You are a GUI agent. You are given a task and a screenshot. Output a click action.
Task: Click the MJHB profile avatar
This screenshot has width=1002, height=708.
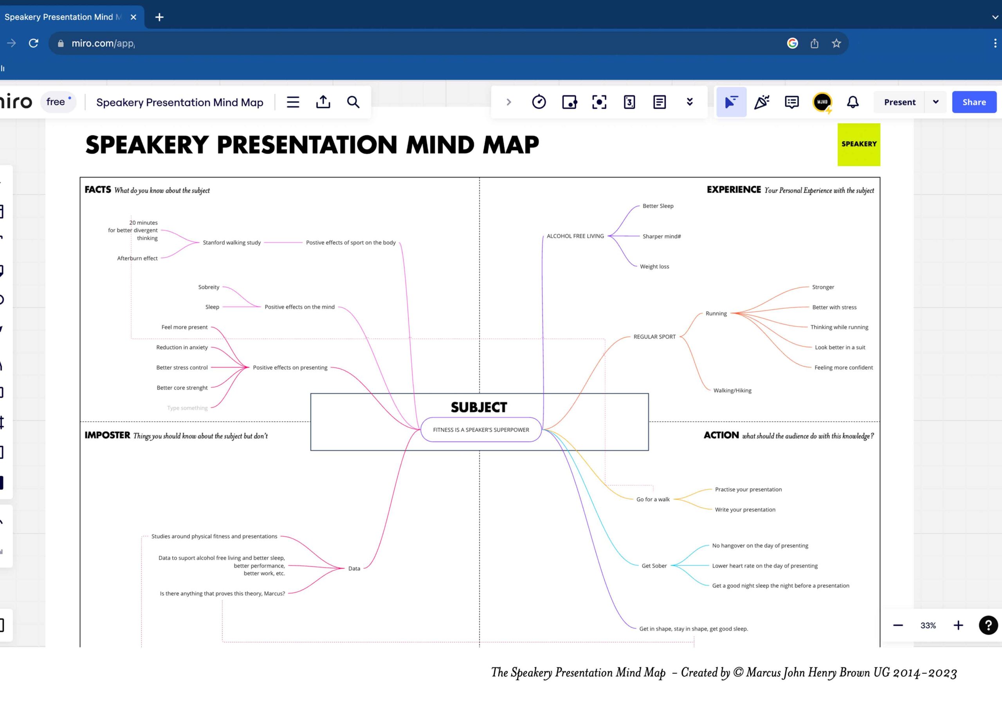[x=822, y=102]
